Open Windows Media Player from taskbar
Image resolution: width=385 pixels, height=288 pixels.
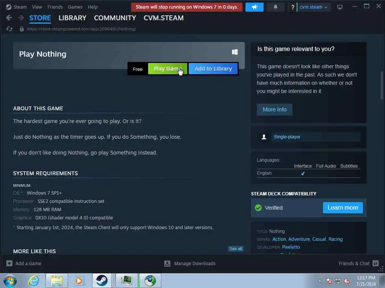pos(79,280)
